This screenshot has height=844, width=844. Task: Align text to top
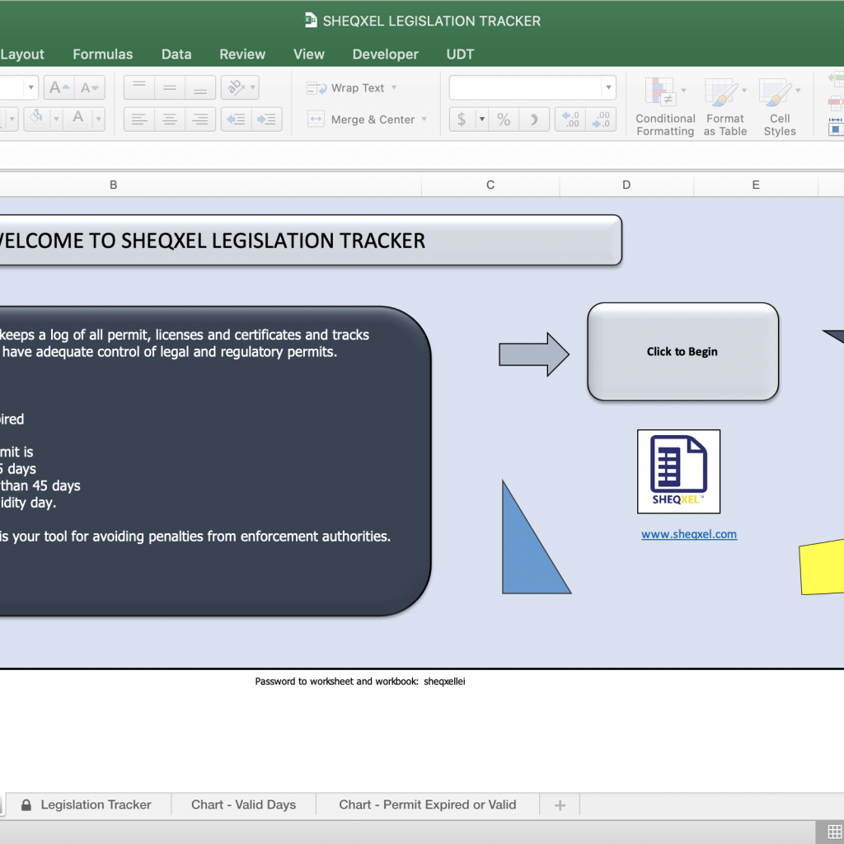(139, 87)
